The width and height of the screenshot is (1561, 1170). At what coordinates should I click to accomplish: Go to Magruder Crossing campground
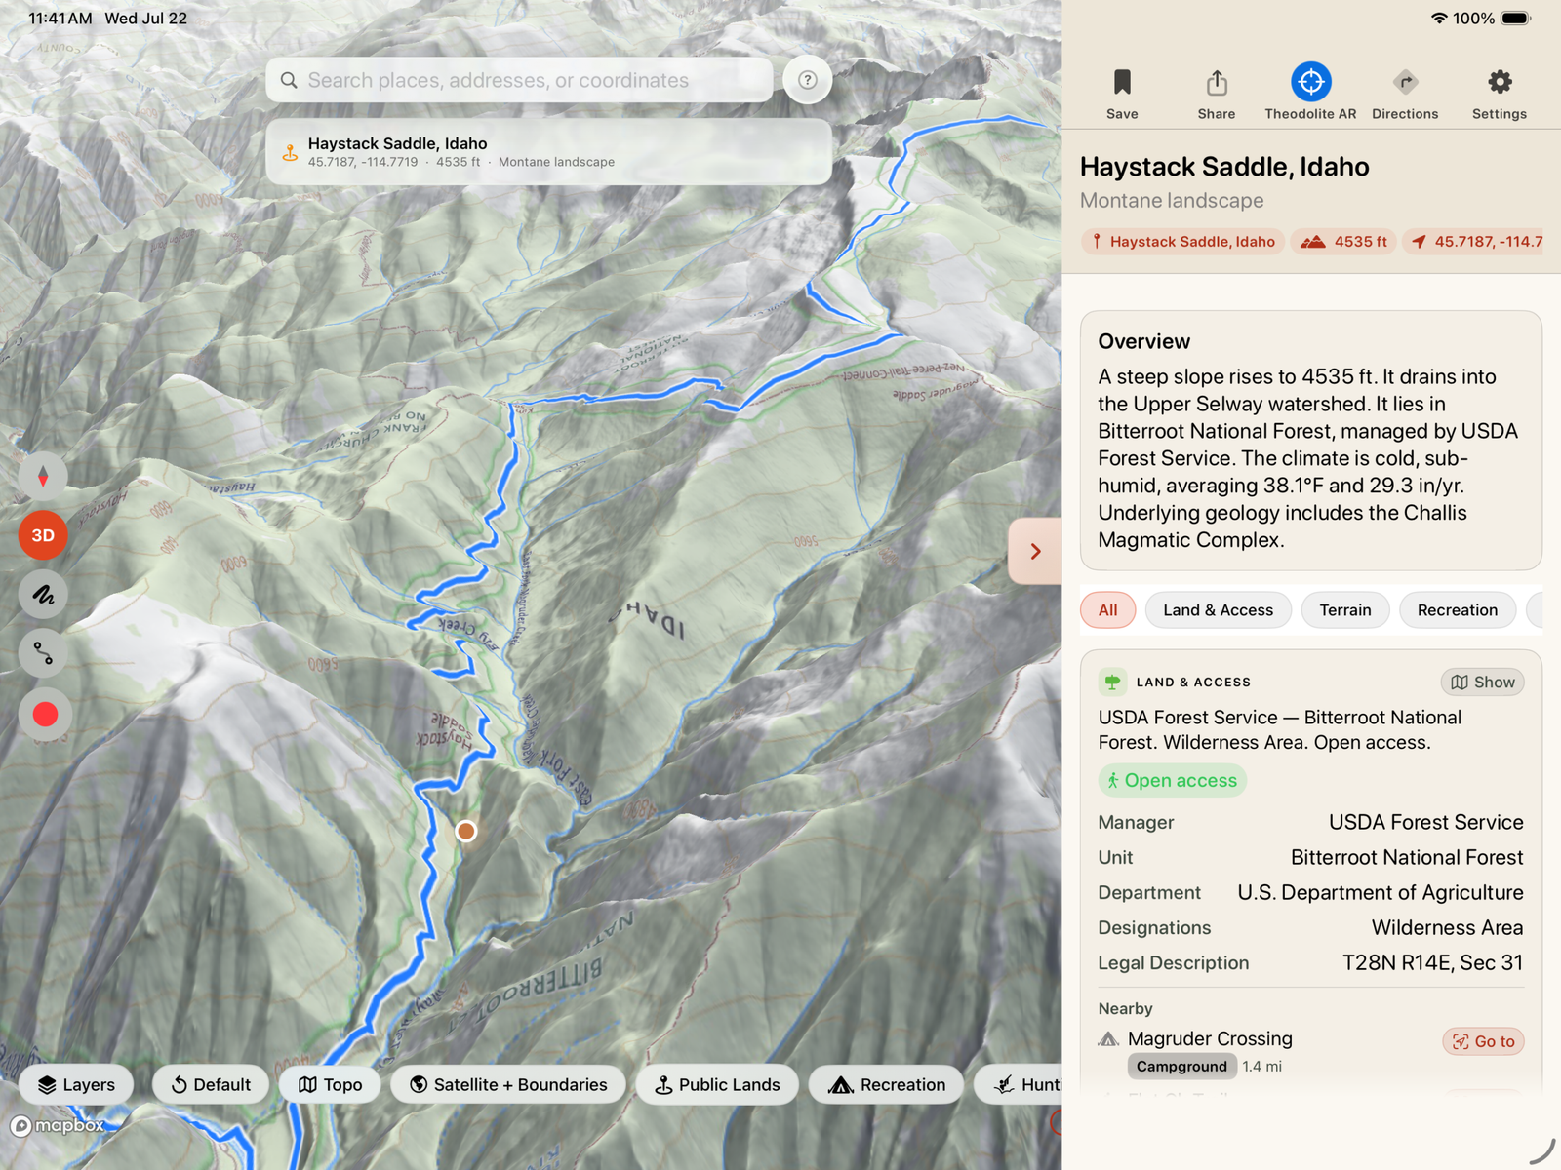[x=1483, y=1041]
